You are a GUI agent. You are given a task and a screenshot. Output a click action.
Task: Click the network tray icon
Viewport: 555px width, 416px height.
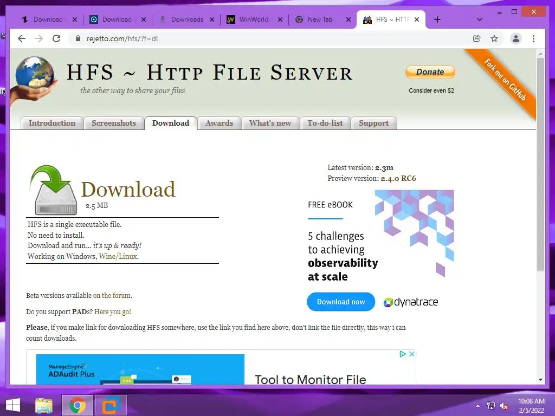click(491, 406)
